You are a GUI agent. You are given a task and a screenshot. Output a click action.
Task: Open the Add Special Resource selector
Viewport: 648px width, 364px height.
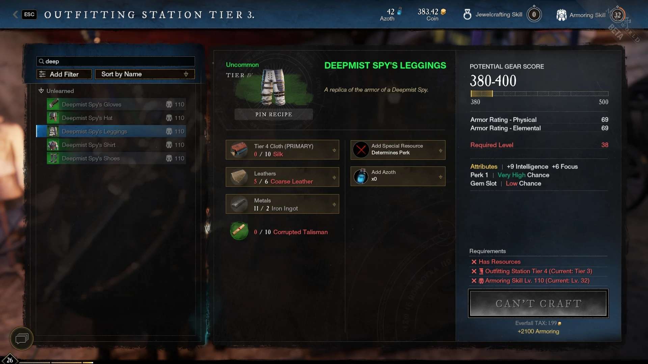pos(398,150)
